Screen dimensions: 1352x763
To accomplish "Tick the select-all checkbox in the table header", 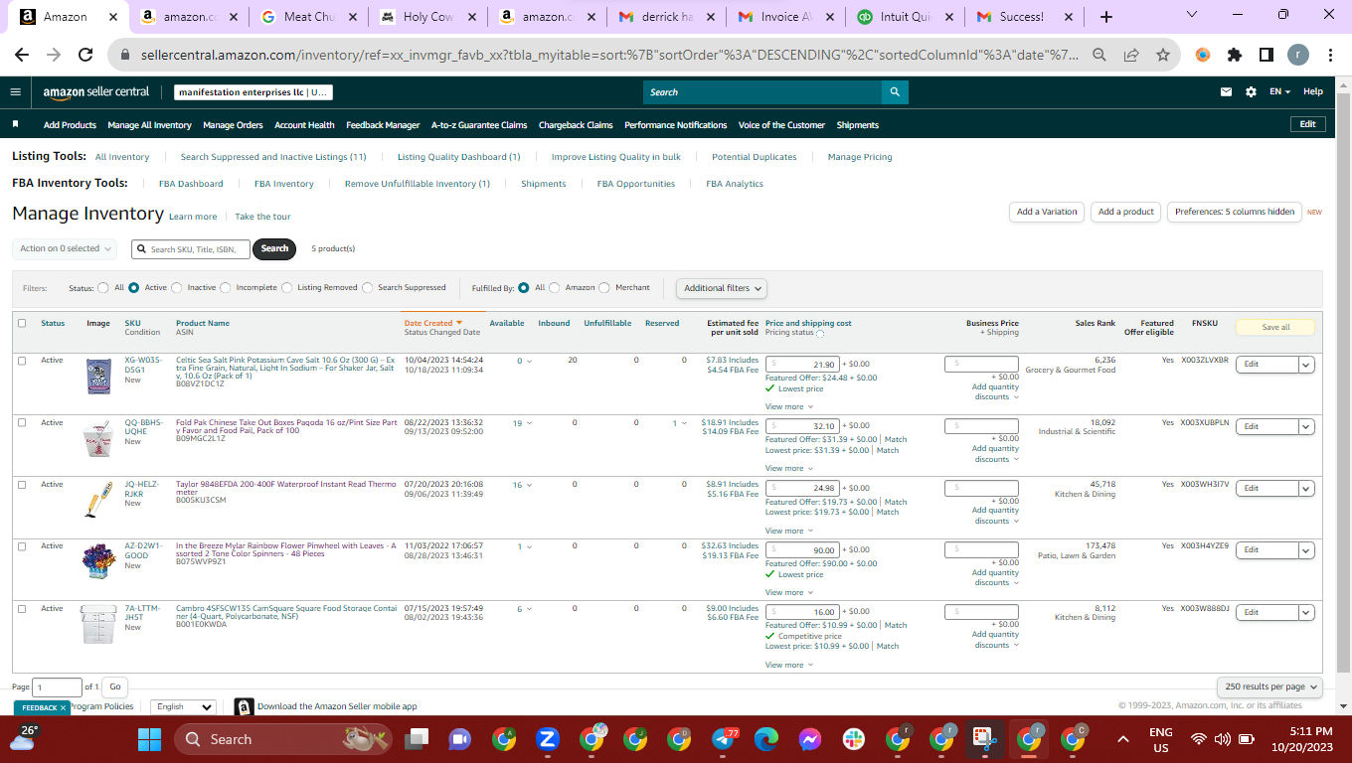I will tap(22, 323).
